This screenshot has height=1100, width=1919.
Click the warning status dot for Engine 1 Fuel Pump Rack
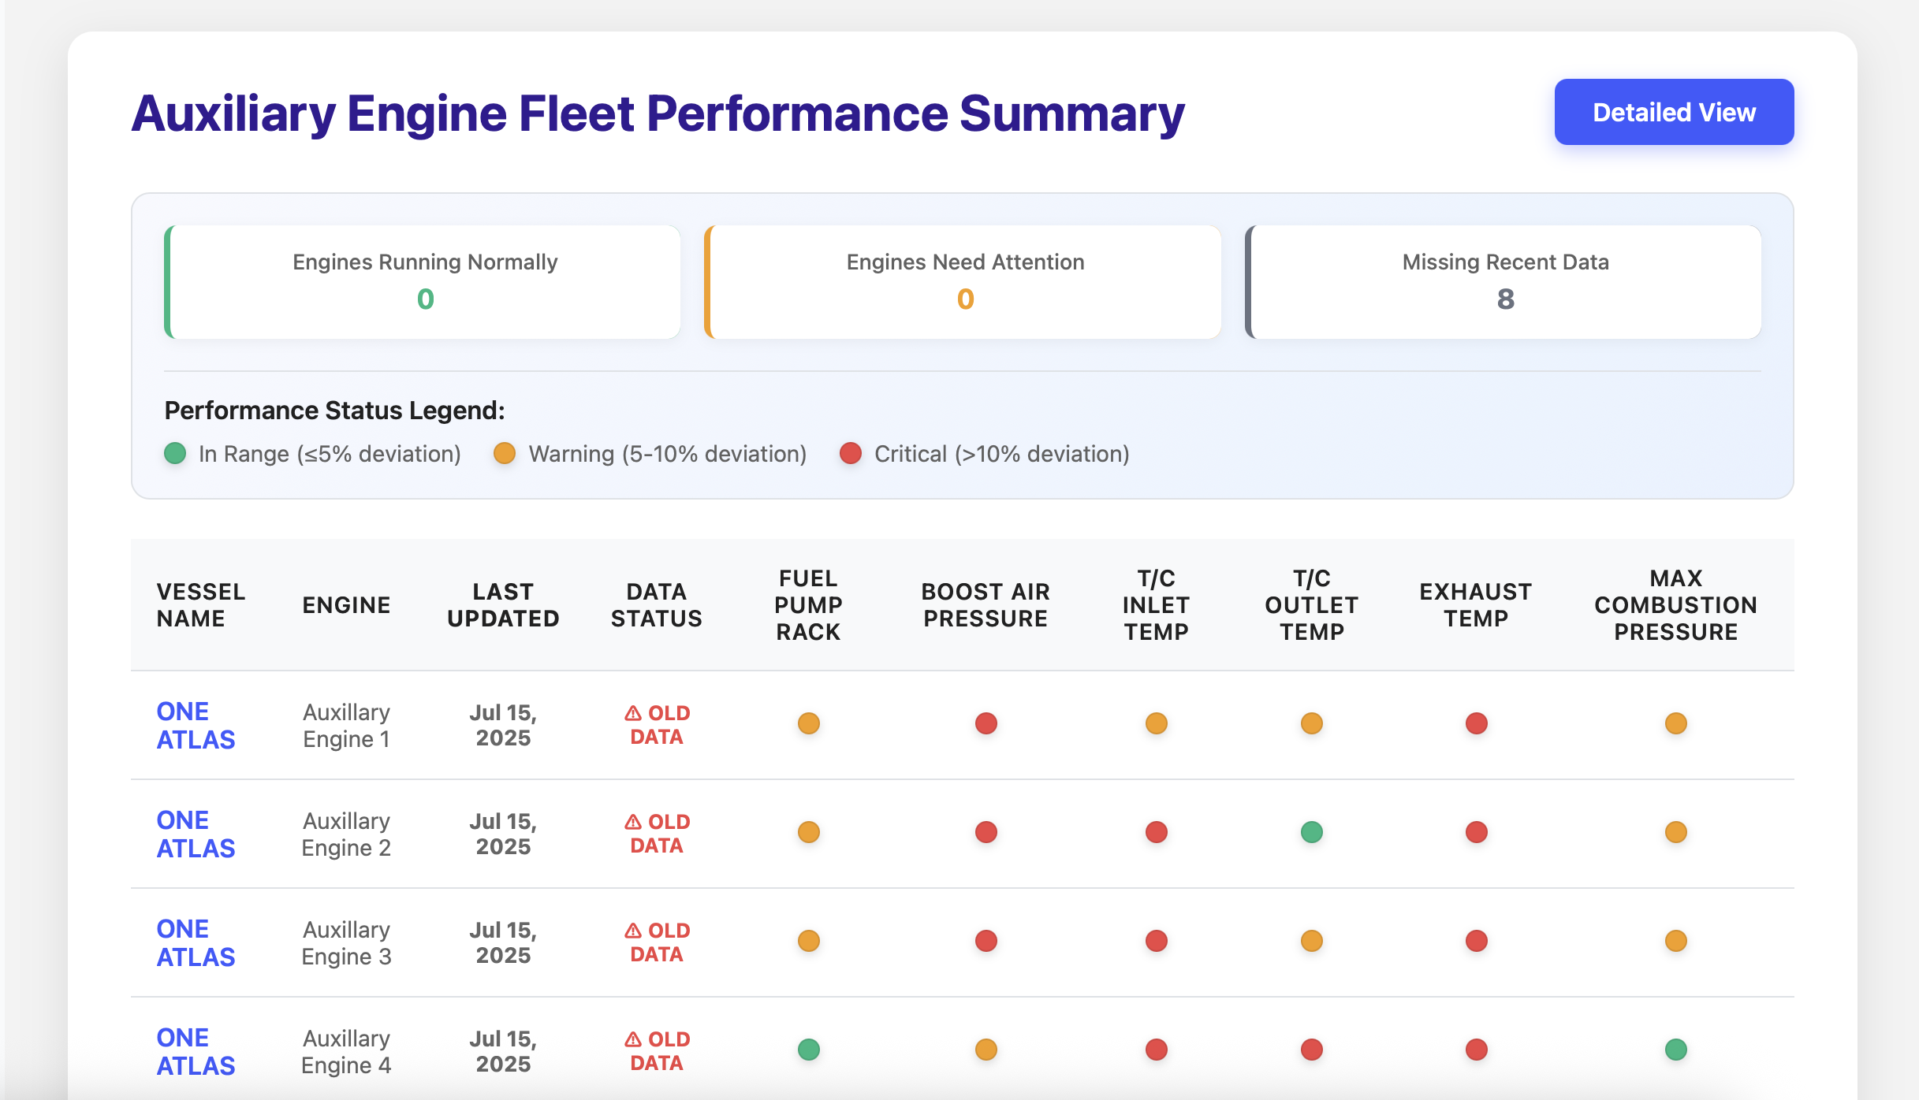pos(808,723)
